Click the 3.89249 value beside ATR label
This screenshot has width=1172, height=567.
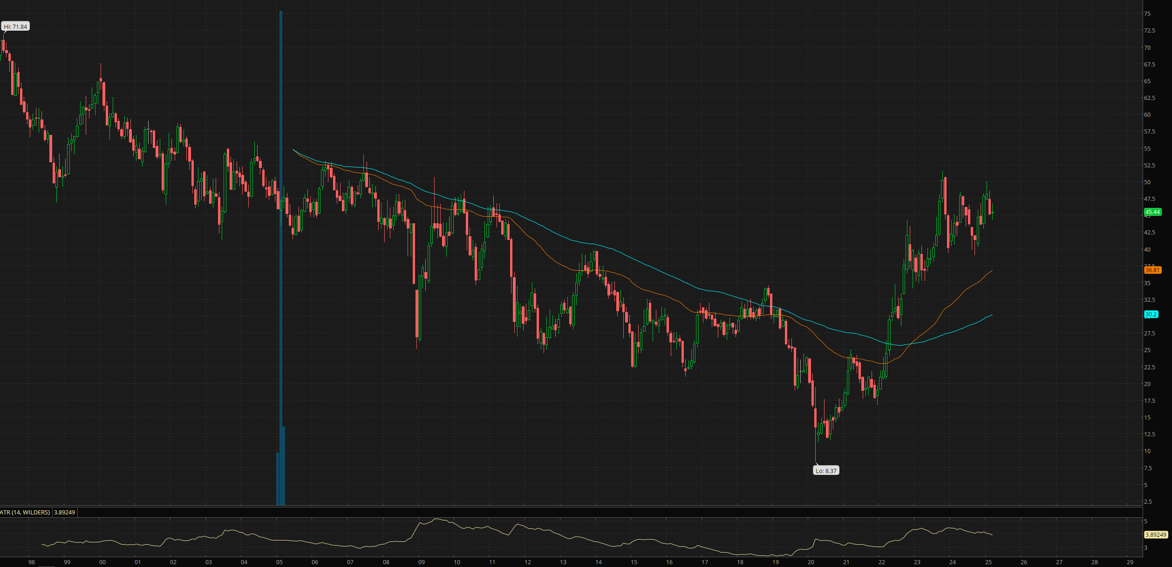(x=65, y=512)
